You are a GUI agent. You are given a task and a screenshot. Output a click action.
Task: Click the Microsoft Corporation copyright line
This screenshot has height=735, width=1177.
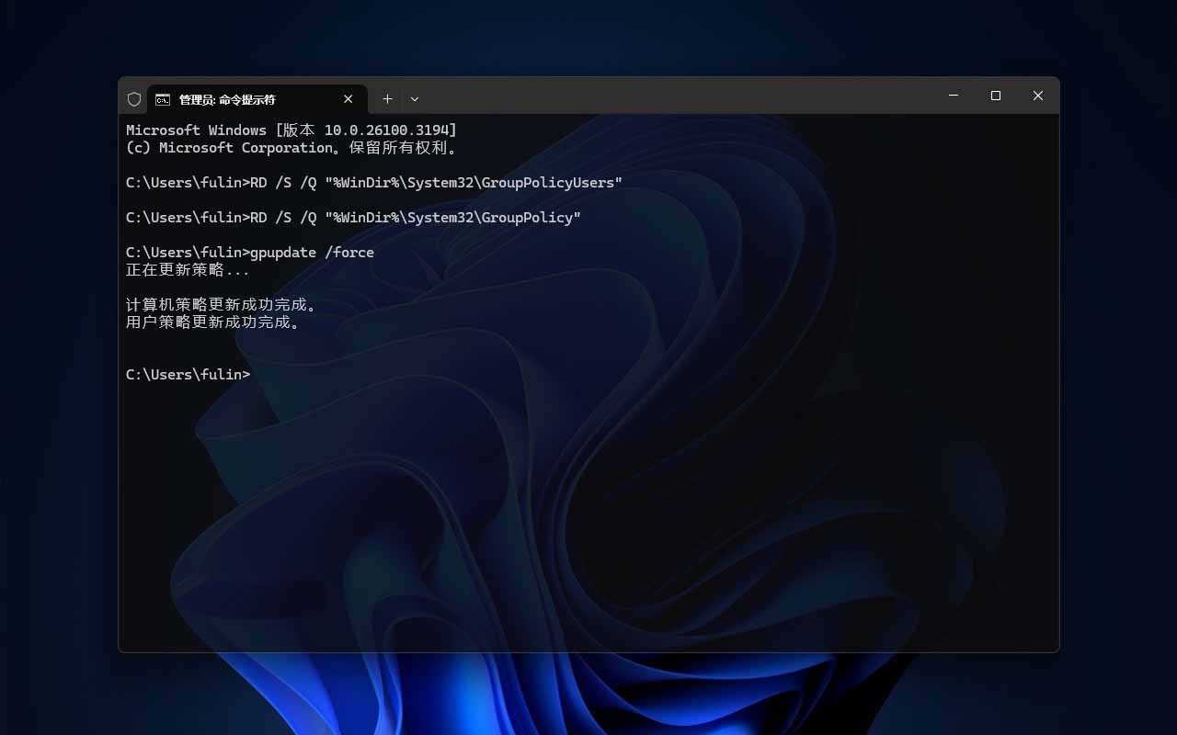tap(291, 148)
